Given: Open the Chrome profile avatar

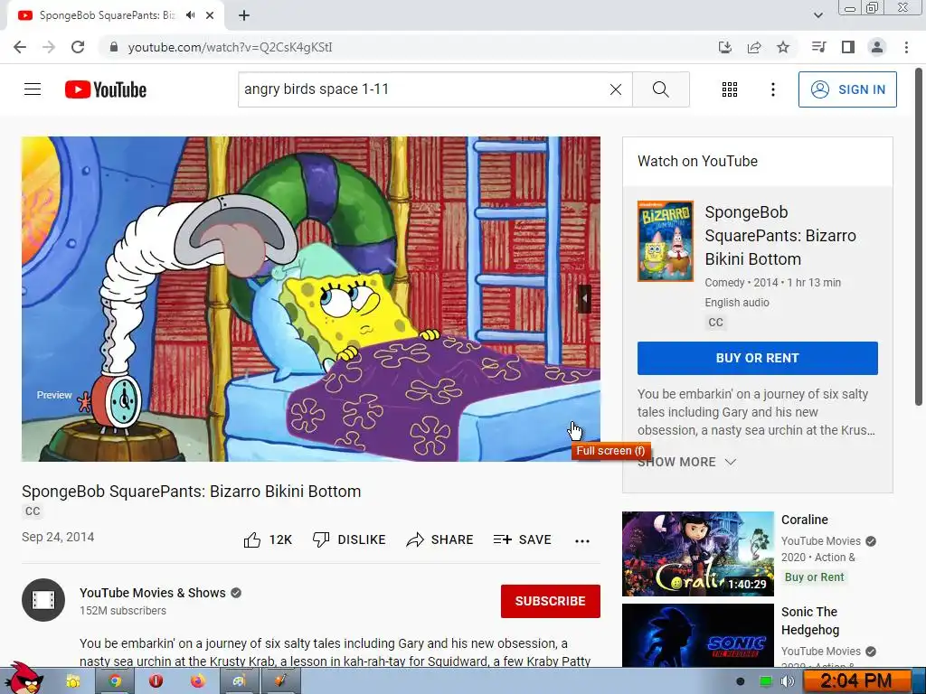Looking at the screenshot, I should 877,47.
